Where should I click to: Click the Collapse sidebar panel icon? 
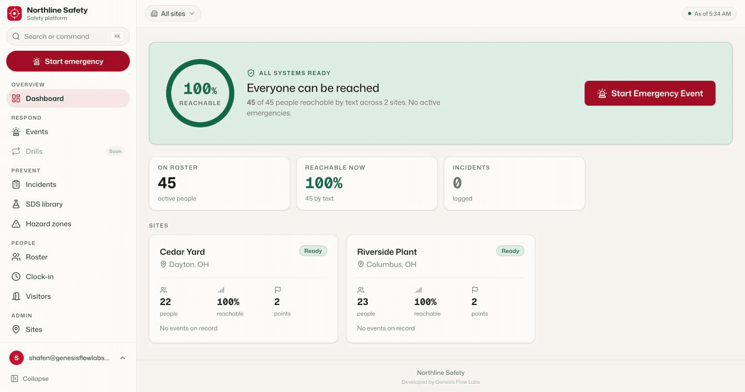[15, 379]
